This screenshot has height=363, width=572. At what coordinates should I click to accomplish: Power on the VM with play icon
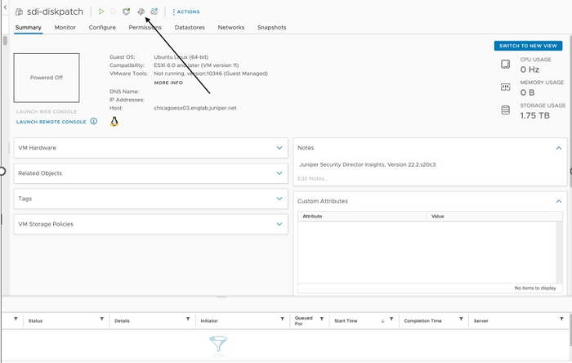pos(101,11)
